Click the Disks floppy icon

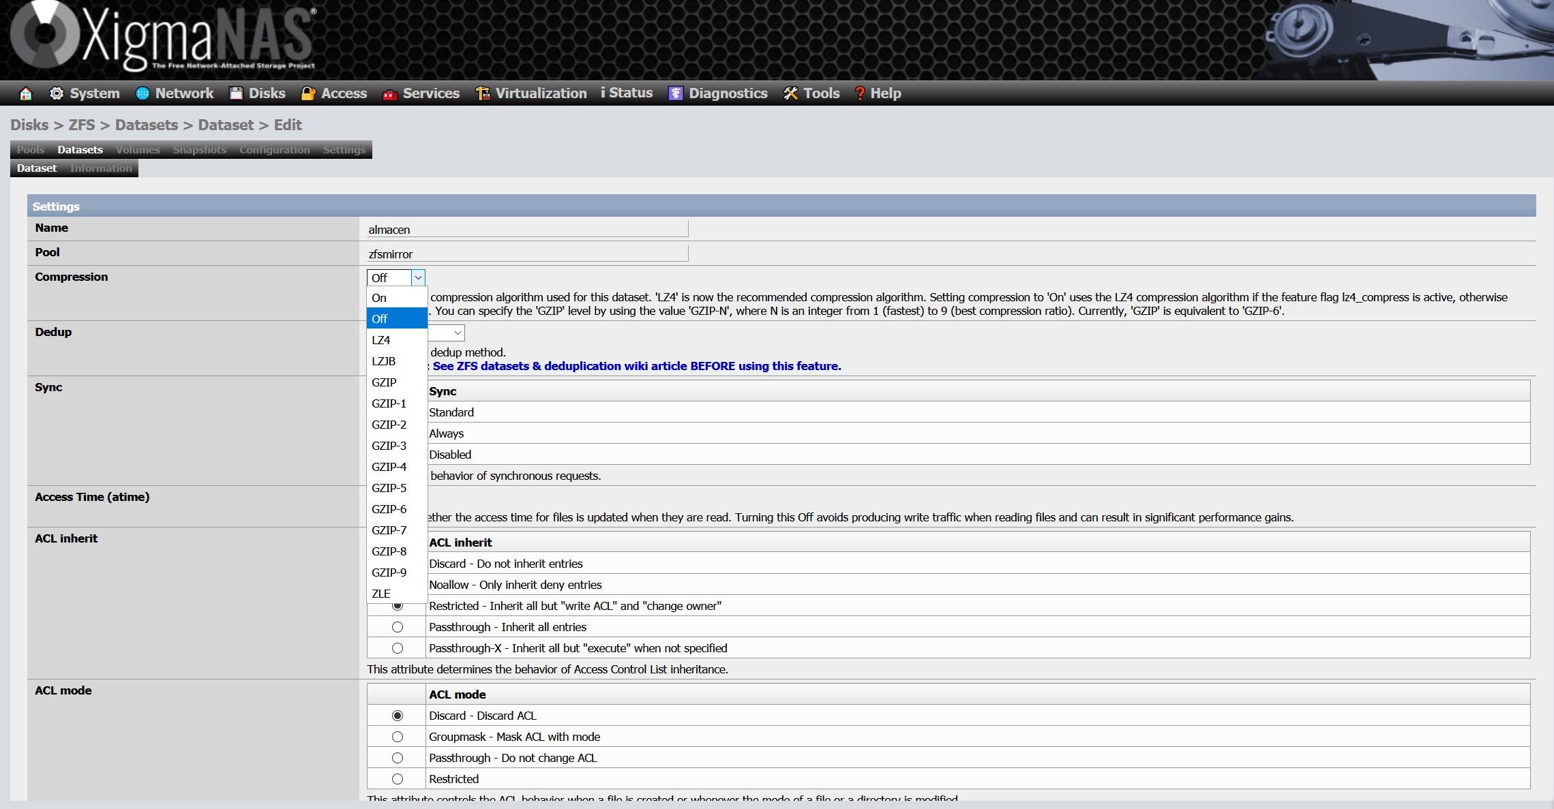coord(236,93)
